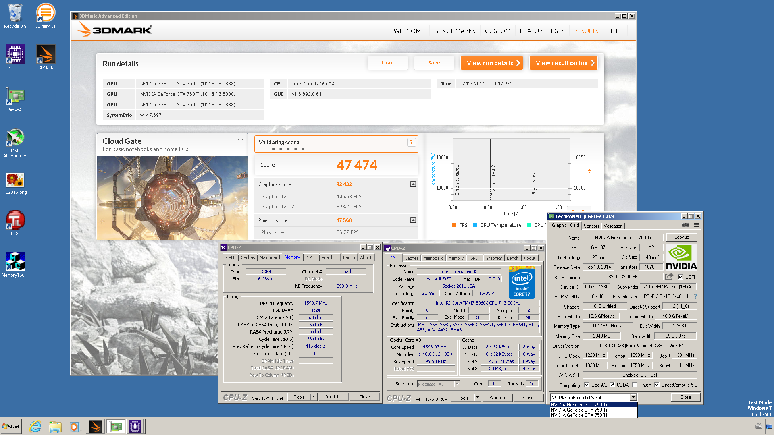Open the SPD tab in the Memory CPU-Z window
This screenshot has width=774, height=435.
[x=310, y=257]
